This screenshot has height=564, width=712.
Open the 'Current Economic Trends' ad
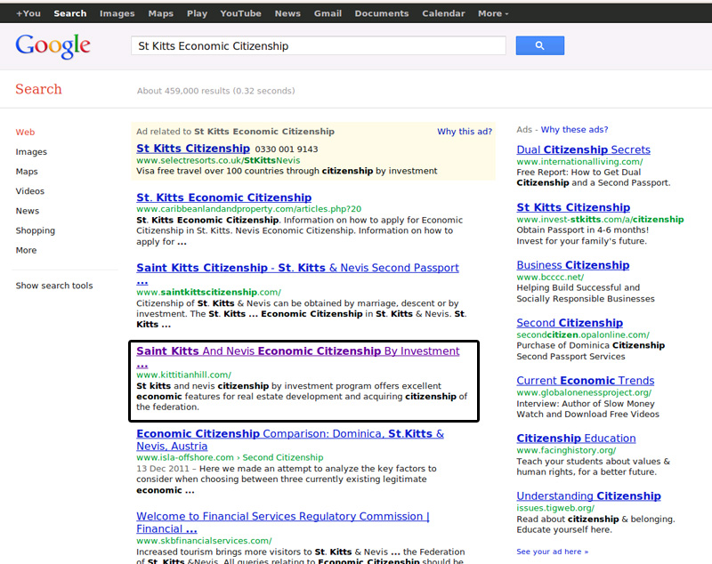pos(586,380)
